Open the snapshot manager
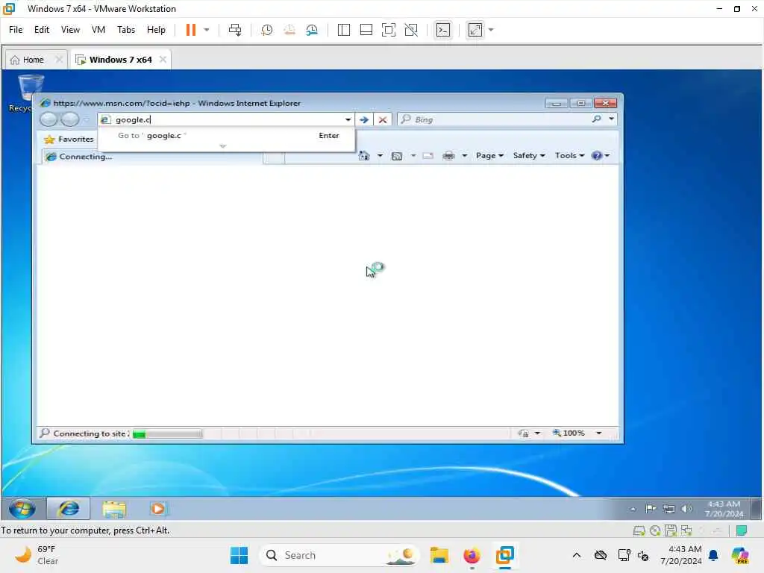The width and height of the screenshot is (764, 573). pos(312,30)
